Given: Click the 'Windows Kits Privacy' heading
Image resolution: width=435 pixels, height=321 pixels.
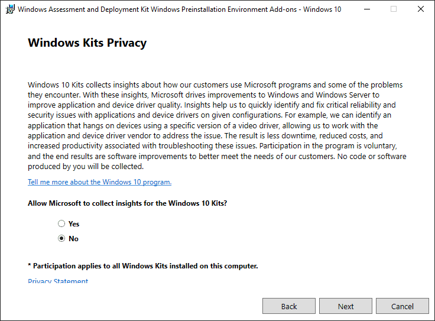Looking at the screenshot, I should click(x=87, y=43).
